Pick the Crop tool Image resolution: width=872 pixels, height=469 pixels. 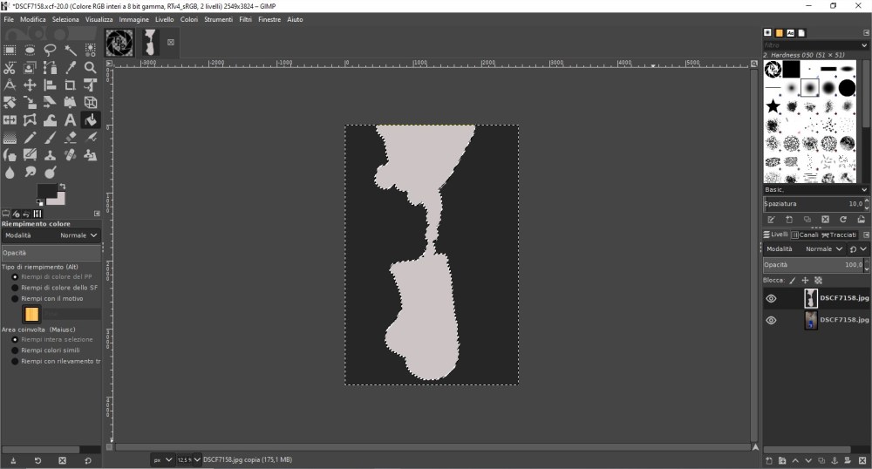point(70,85)
